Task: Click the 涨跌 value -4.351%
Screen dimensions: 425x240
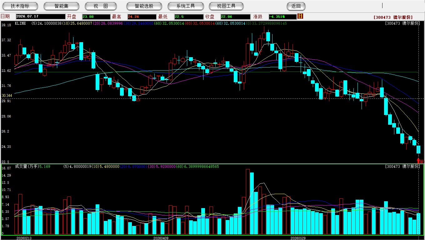Action: click(282, 17)
